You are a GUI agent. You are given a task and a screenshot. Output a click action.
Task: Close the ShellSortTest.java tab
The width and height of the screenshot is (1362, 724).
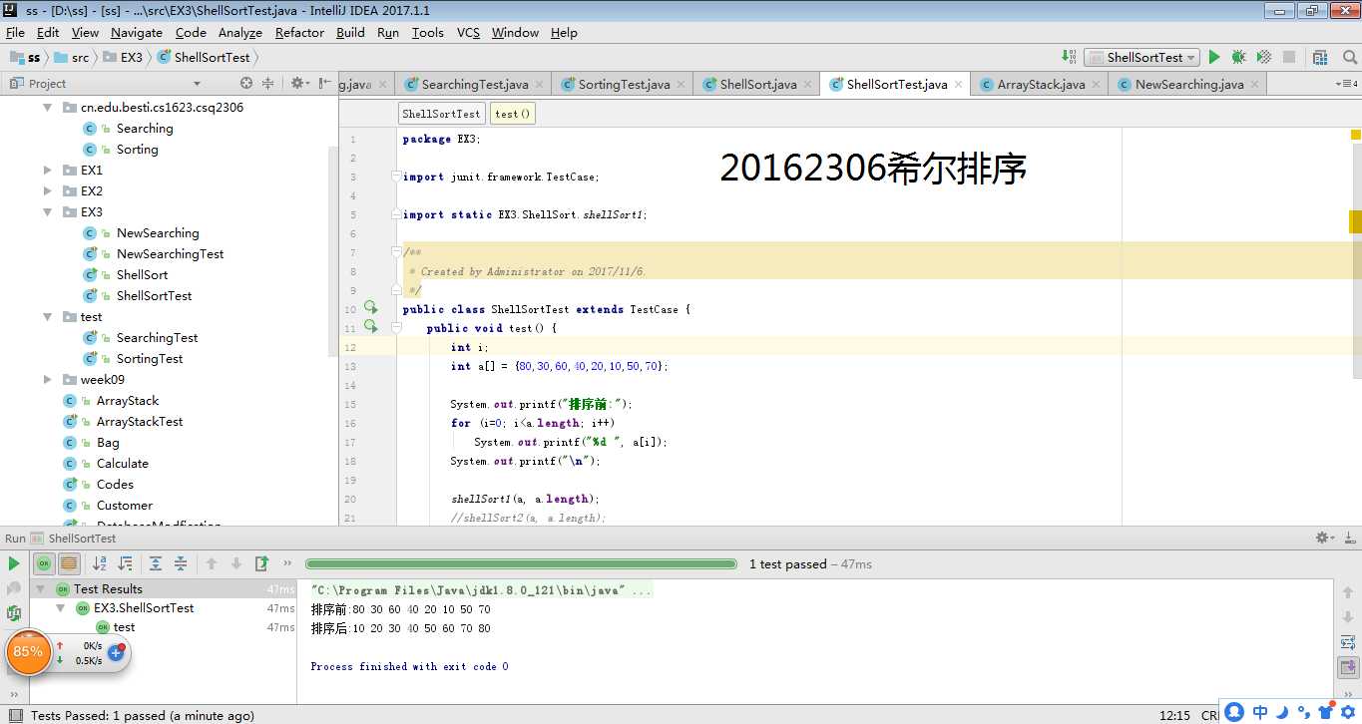pos(959,85)
